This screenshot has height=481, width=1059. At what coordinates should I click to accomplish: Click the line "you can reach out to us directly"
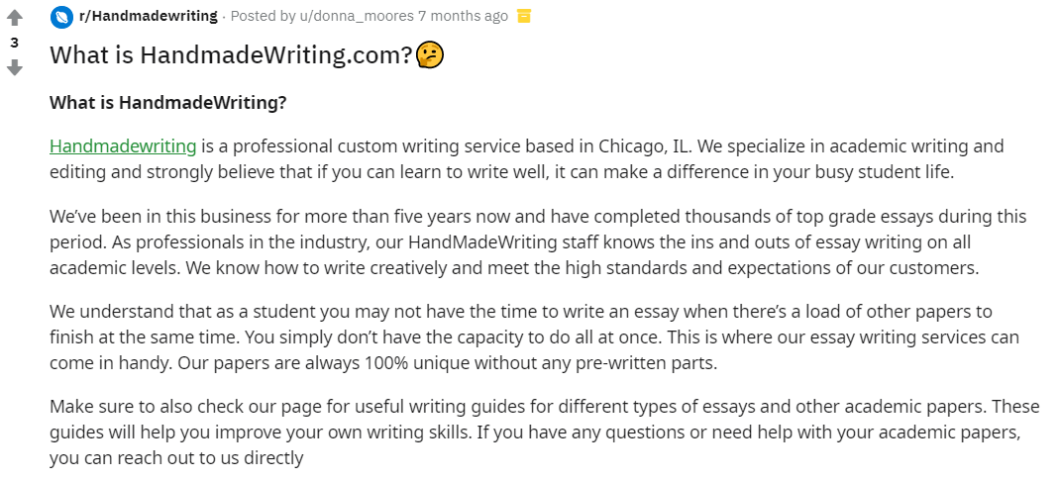point(176,458)
